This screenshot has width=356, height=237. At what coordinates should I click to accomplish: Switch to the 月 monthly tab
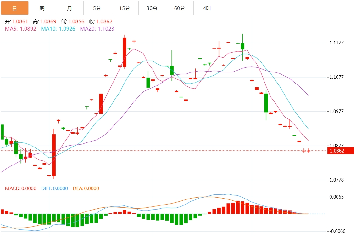click(x=70, y=8)
